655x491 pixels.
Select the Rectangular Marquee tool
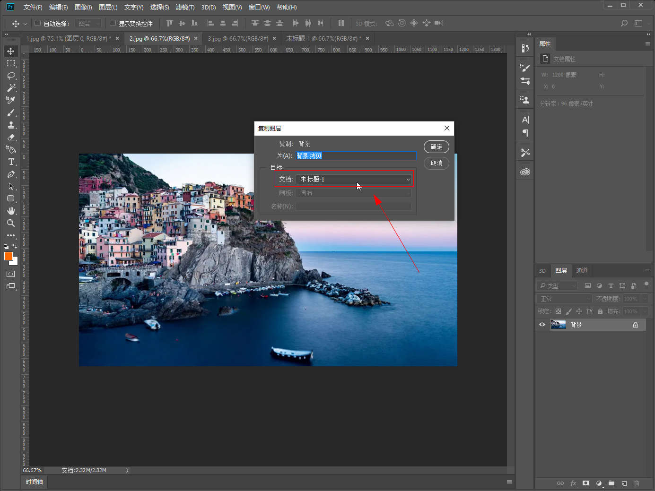point(11,63)
